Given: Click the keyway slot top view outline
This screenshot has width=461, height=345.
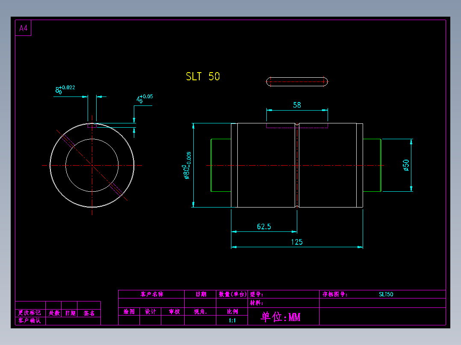Looking at the screenshot, I should 297,82.
